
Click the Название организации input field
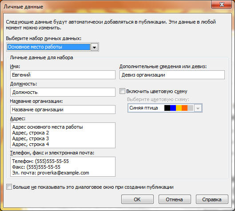coord(63,110)
